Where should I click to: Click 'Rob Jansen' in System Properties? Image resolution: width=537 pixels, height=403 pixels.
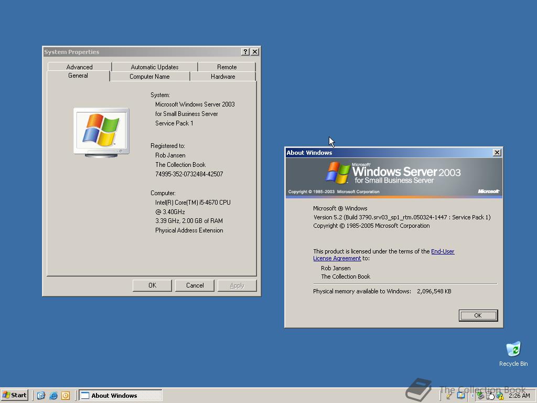click(x=170, y=155)
